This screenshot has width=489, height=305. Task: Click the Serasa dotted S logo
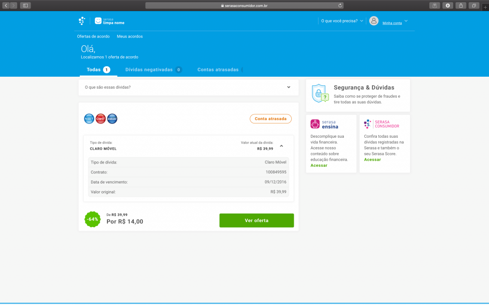[x=82, y=21]
